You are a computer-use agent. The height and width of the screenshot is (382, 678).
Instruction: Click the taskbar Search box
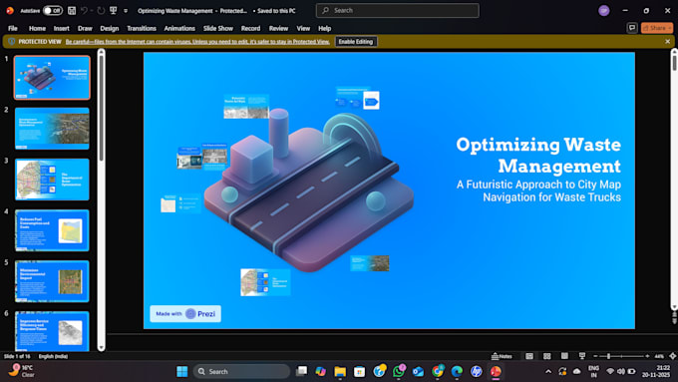(241, 371)
